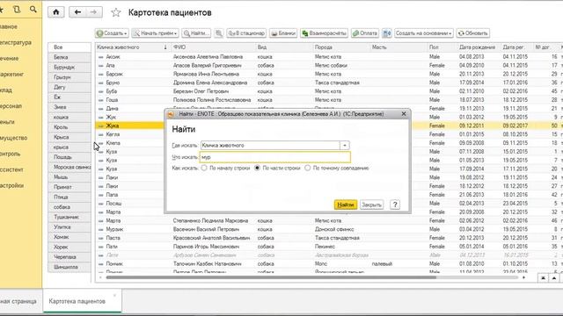
Task: Open the Имущество section in sidebar
Action: click(14, 138)
